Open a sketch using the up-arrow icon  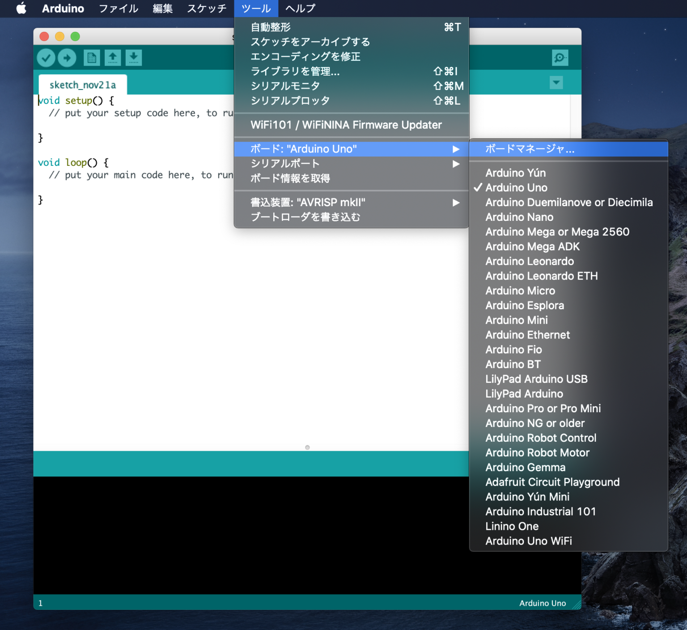click(x=112, y=58)
